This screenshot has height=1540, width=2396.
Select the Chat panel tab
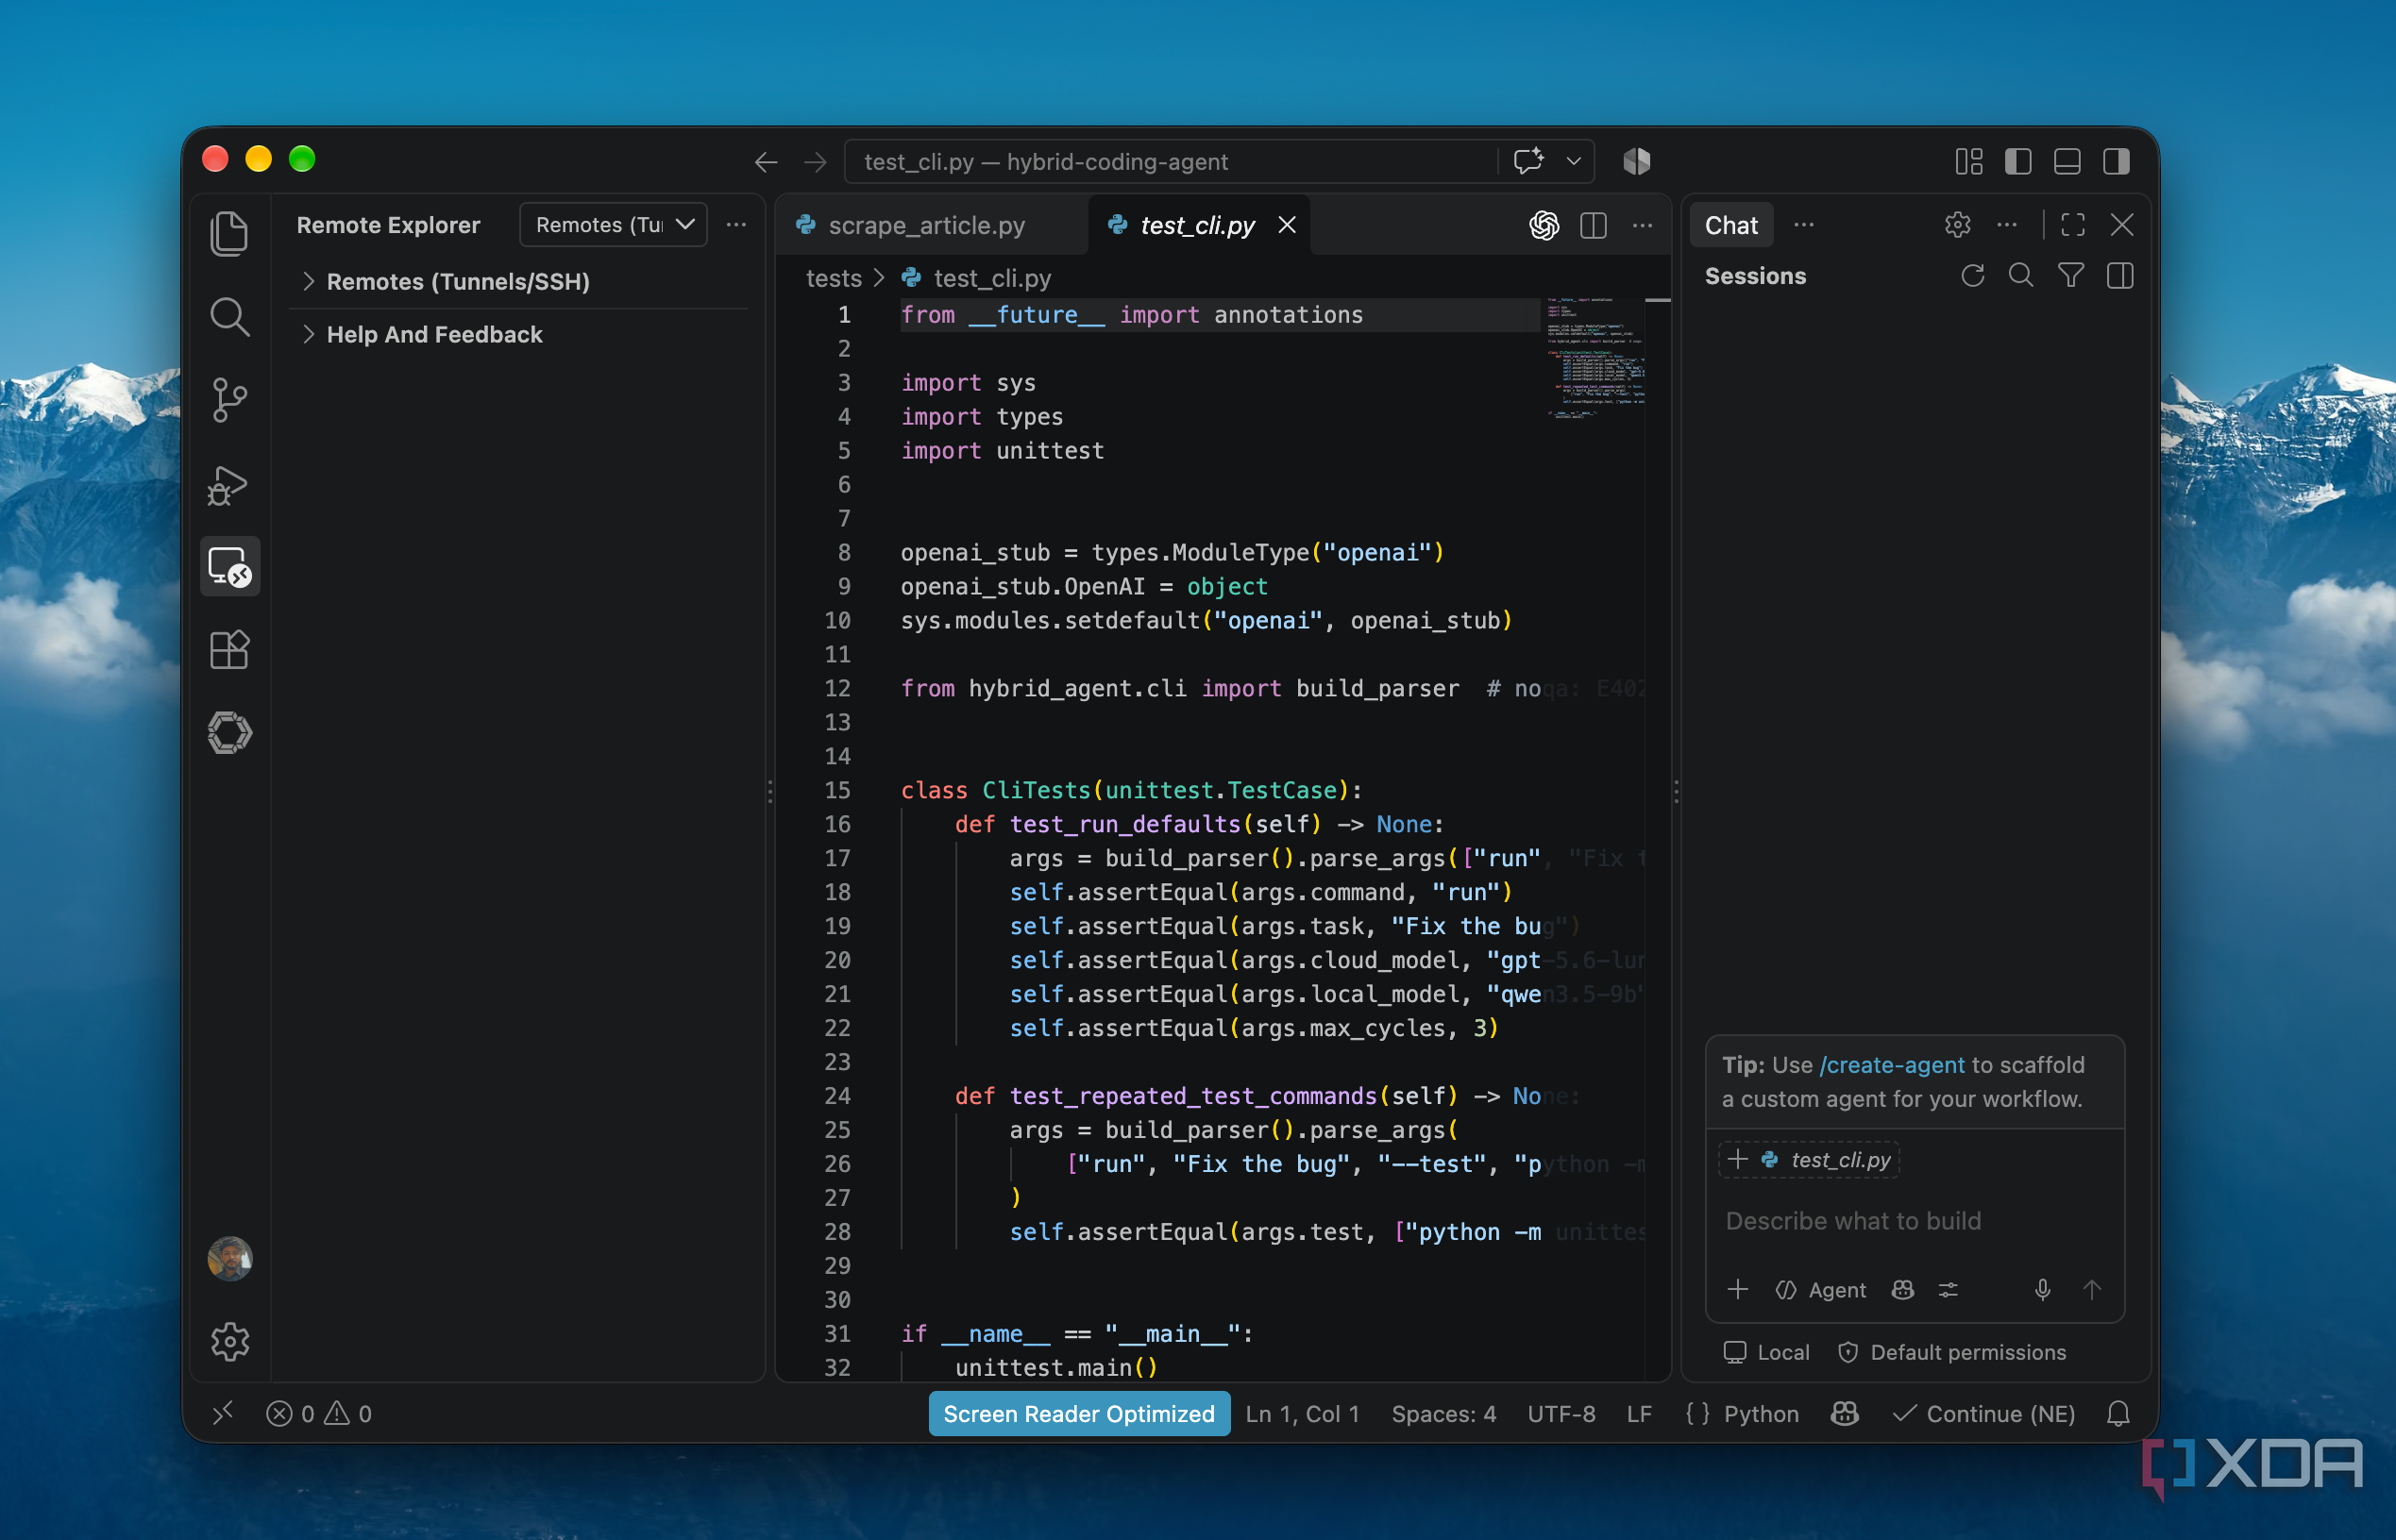point(1730,225)
